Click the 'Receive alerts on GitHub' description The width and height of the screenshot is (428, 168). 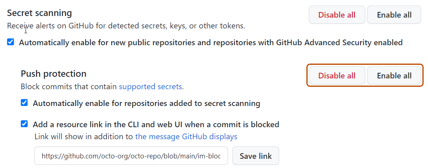click(126, 26)
